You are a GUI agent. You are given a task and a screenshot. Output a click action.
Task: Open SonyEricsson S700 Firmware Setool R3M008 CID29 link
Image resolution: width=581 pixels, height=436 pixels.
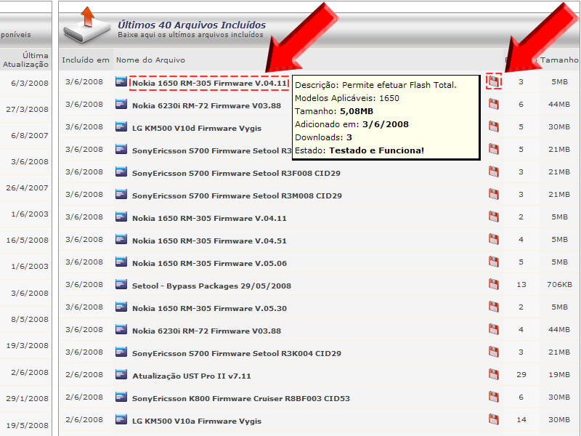pos(237,195)
